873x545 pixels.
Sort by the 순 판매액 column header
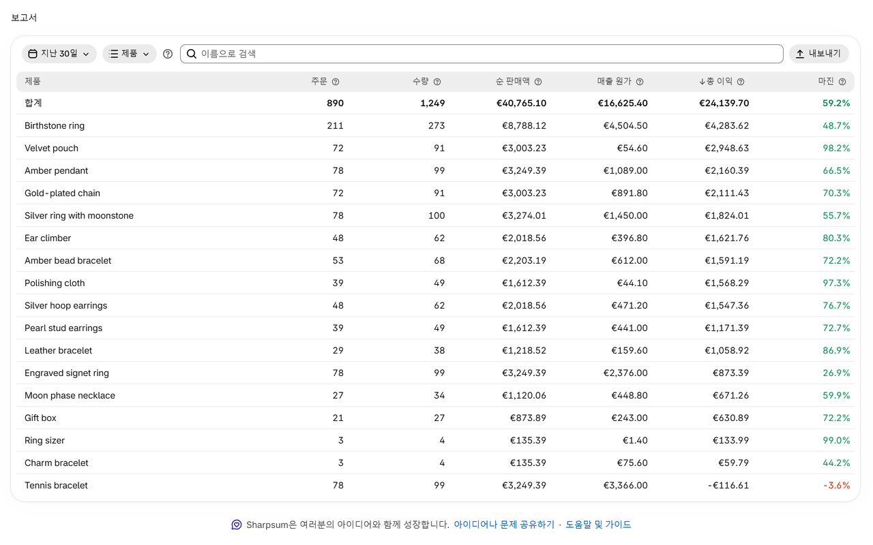click(514, 82)
